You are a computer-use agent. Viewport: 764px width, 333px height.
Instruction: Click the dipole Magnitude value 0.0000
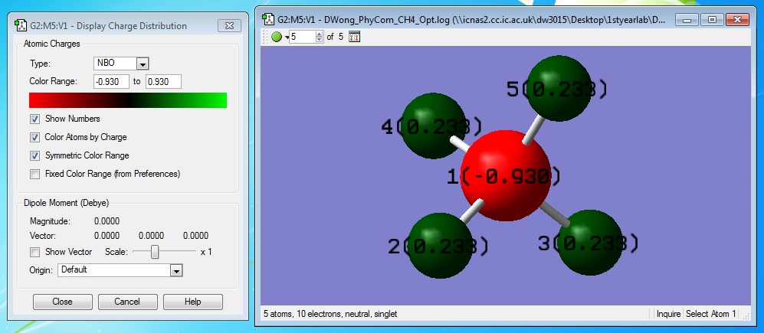tap(107, 221)
